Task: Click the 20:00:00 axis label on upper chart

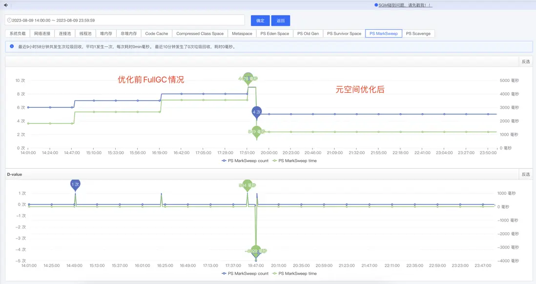Action: 269,153
